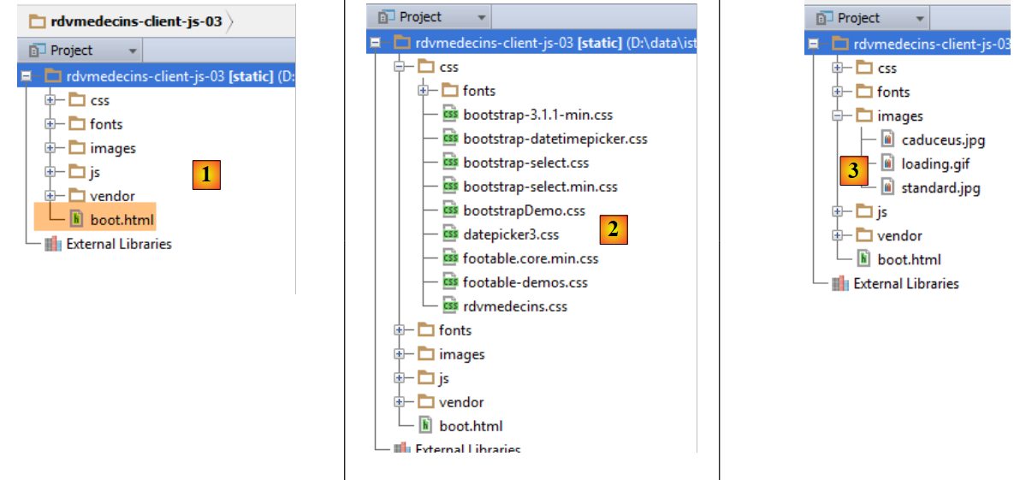1032x480 pixels.
Task: Click the folder icon in the top breadcrumb bar
Action: pos(38,21)
